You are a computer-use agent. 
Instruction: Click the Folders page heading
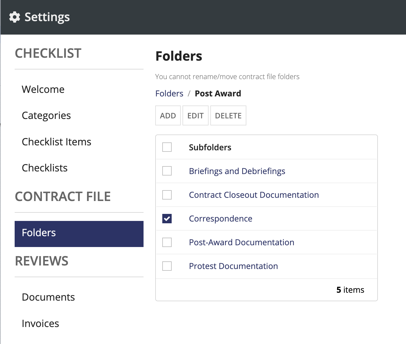[179, 56]
